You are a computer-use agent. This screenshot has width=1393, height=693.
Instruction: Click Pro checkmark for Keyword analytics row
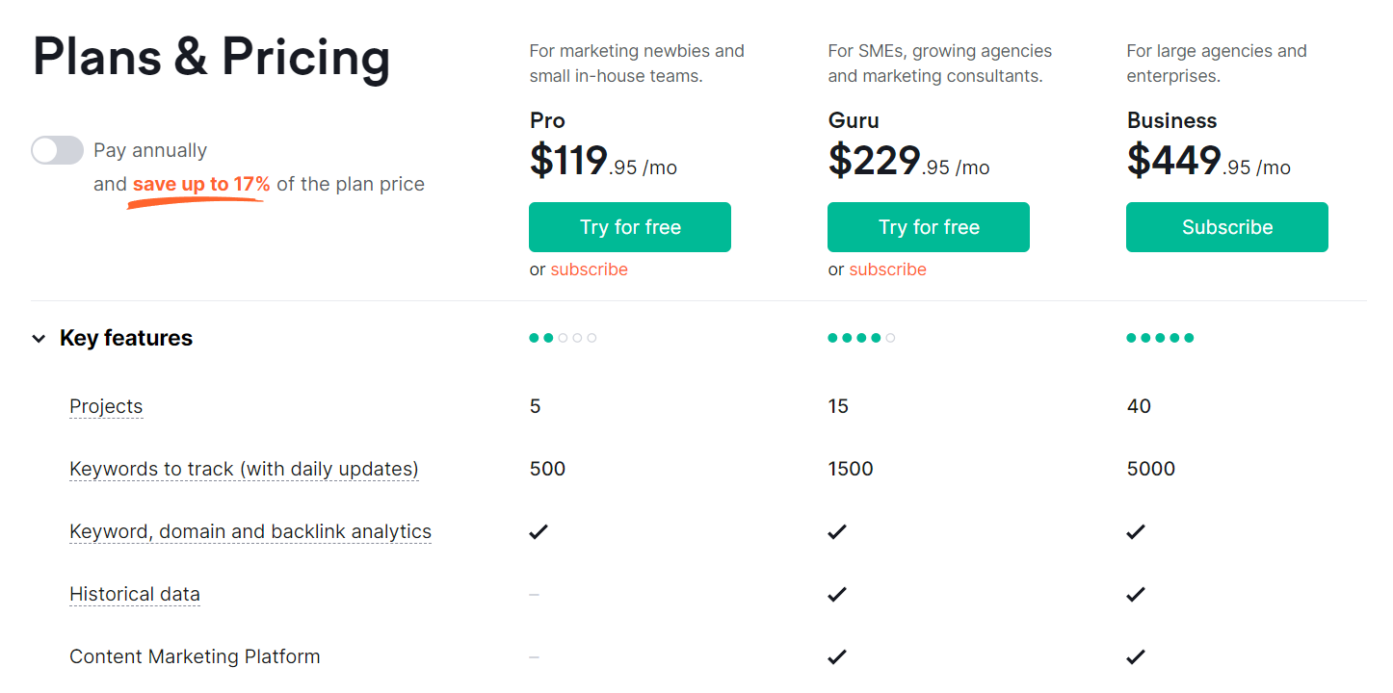[x=539, y=531]
